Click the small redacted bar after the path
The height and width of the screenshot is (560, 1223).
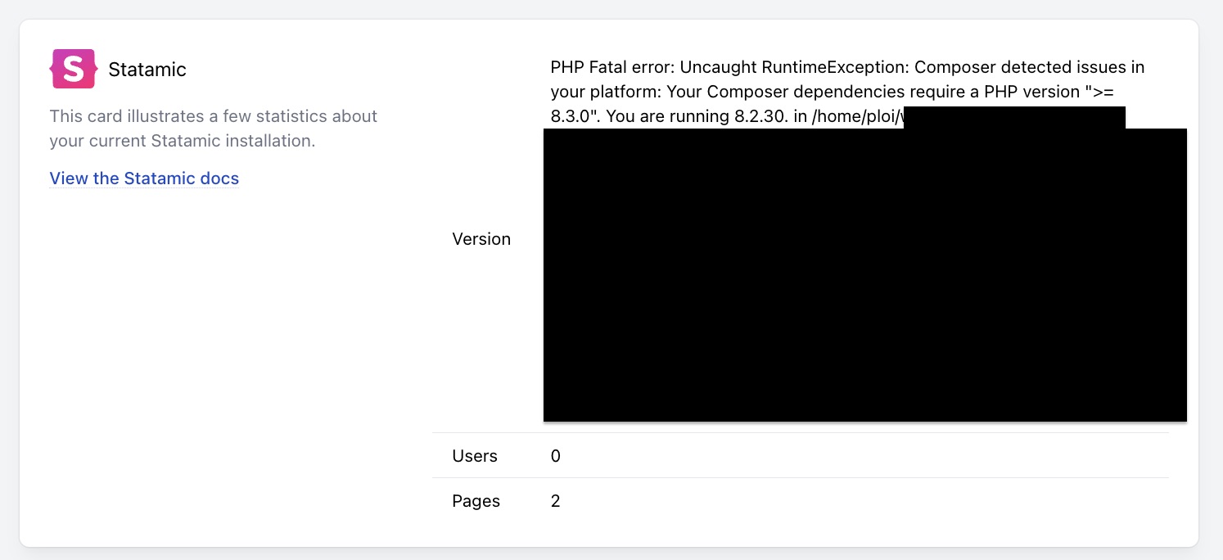click(1015, 117)
